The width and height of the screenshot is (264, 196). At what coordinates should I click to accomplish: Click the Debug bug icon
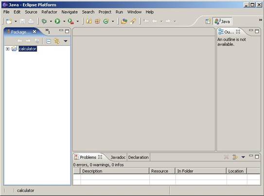44,21
